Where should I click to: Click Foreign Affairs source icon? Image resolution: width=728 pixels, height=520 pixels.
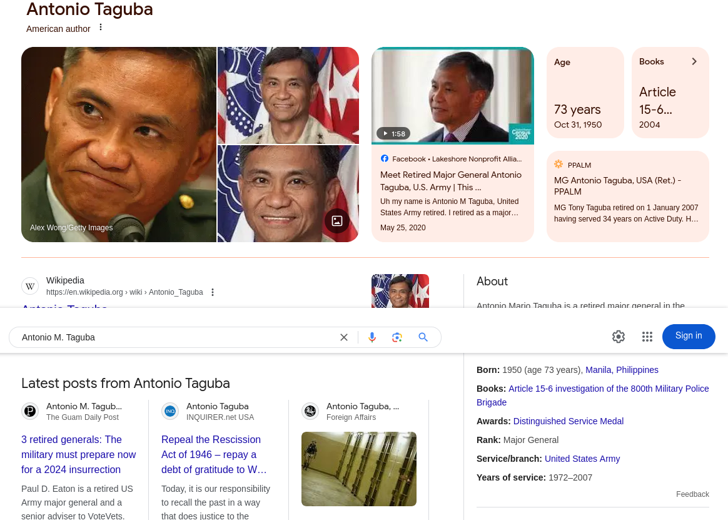[x=310, y=411]
